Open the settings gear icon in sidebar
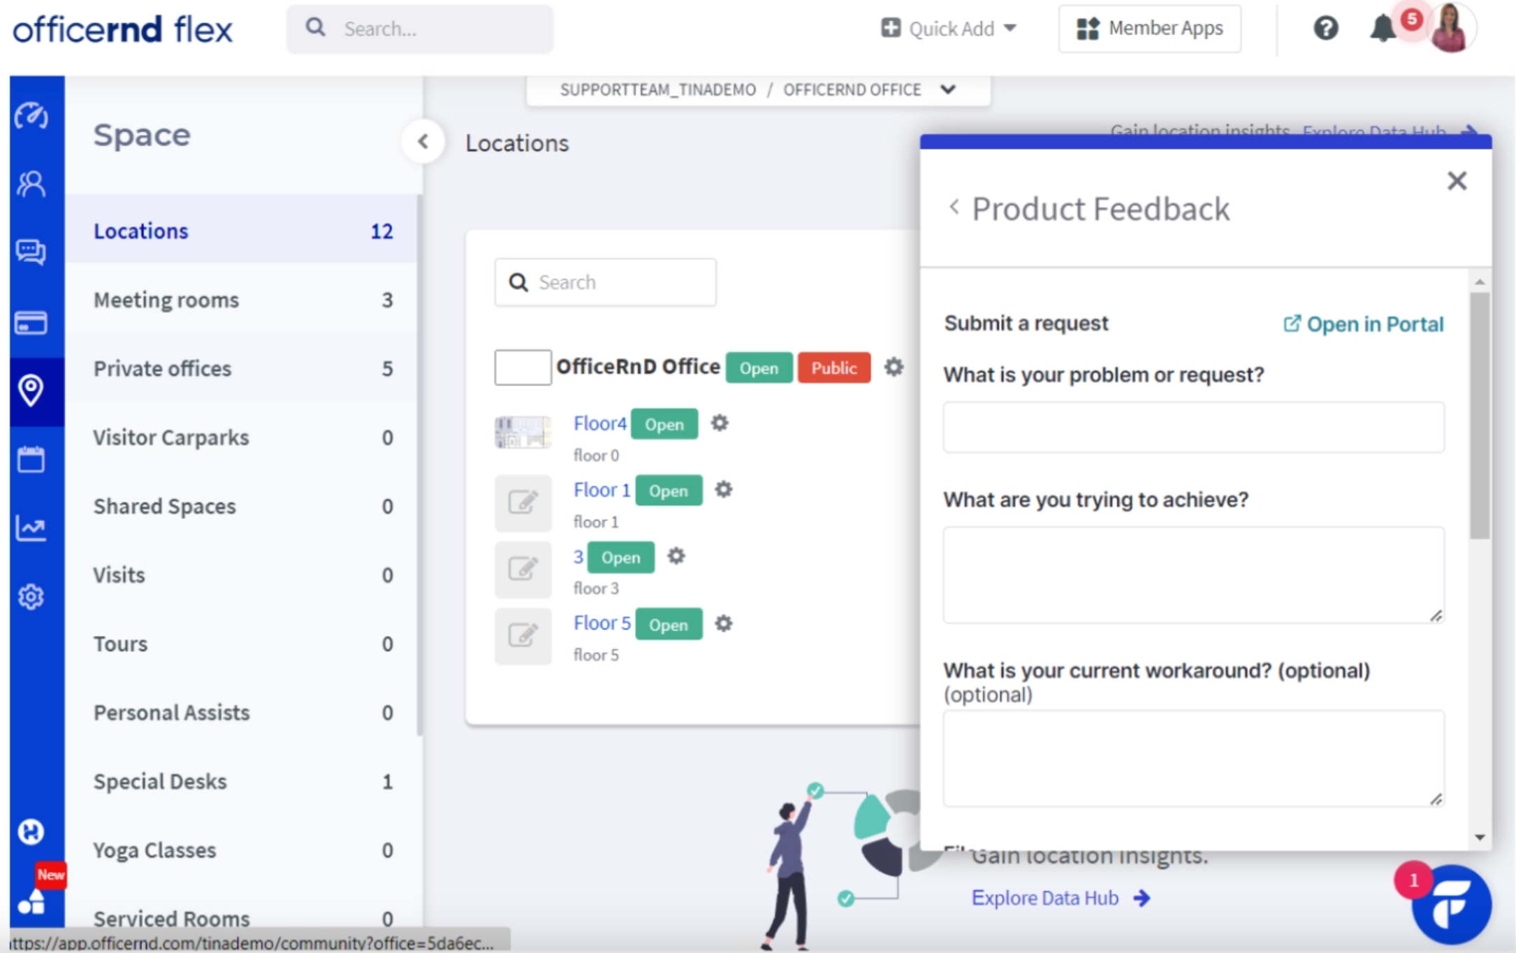 31,597
